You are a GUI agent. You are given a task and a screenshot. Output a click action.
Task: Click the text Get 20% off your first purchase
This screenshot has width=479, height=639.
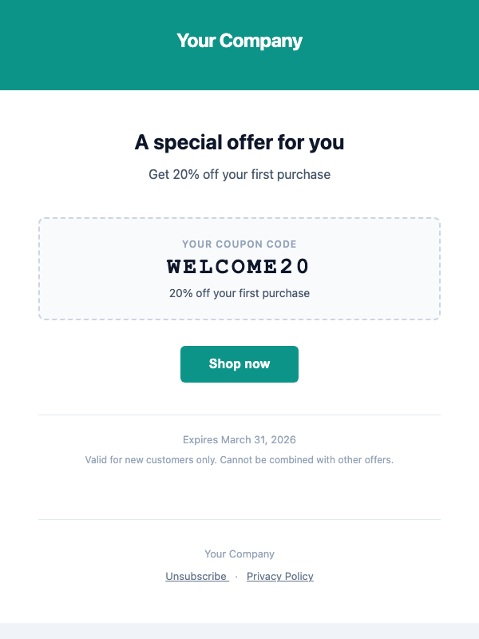coord(239,174)
